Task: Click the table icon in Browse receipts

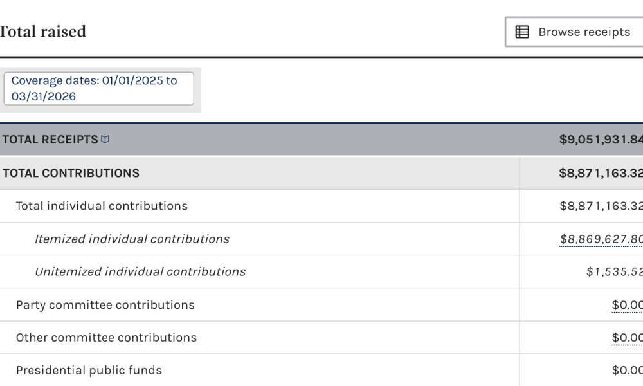Action: click(x=523, y=32)
